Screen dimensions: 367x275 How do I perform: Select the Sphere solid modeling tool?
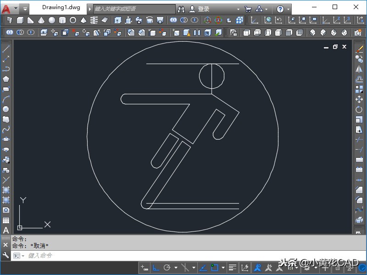[52, 20]
